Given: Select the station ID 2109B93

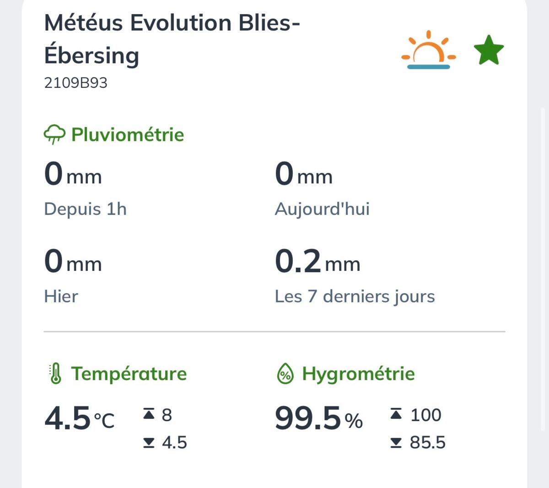Looking at the screenshot, I should coord(75,83).
